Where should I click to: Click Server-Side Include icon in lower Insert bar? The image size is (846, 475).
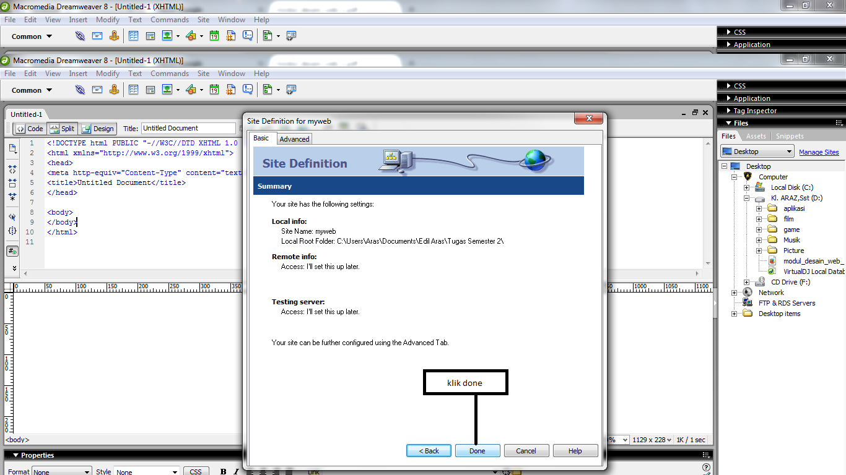tap(231, 90)
